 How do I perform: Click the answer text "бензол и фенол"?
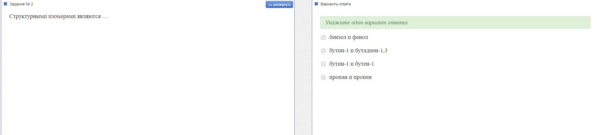pos(348,37)
